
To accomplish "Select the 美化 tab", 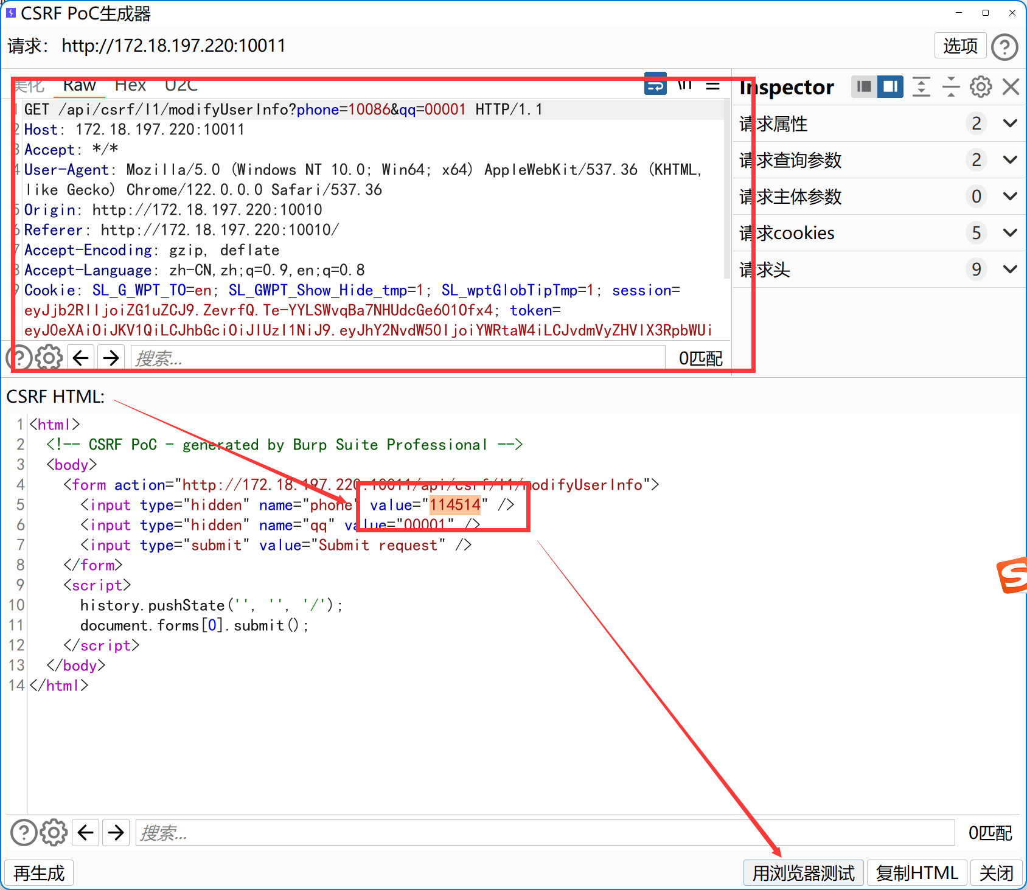I will pyautogui.click(x=29, y=86).
